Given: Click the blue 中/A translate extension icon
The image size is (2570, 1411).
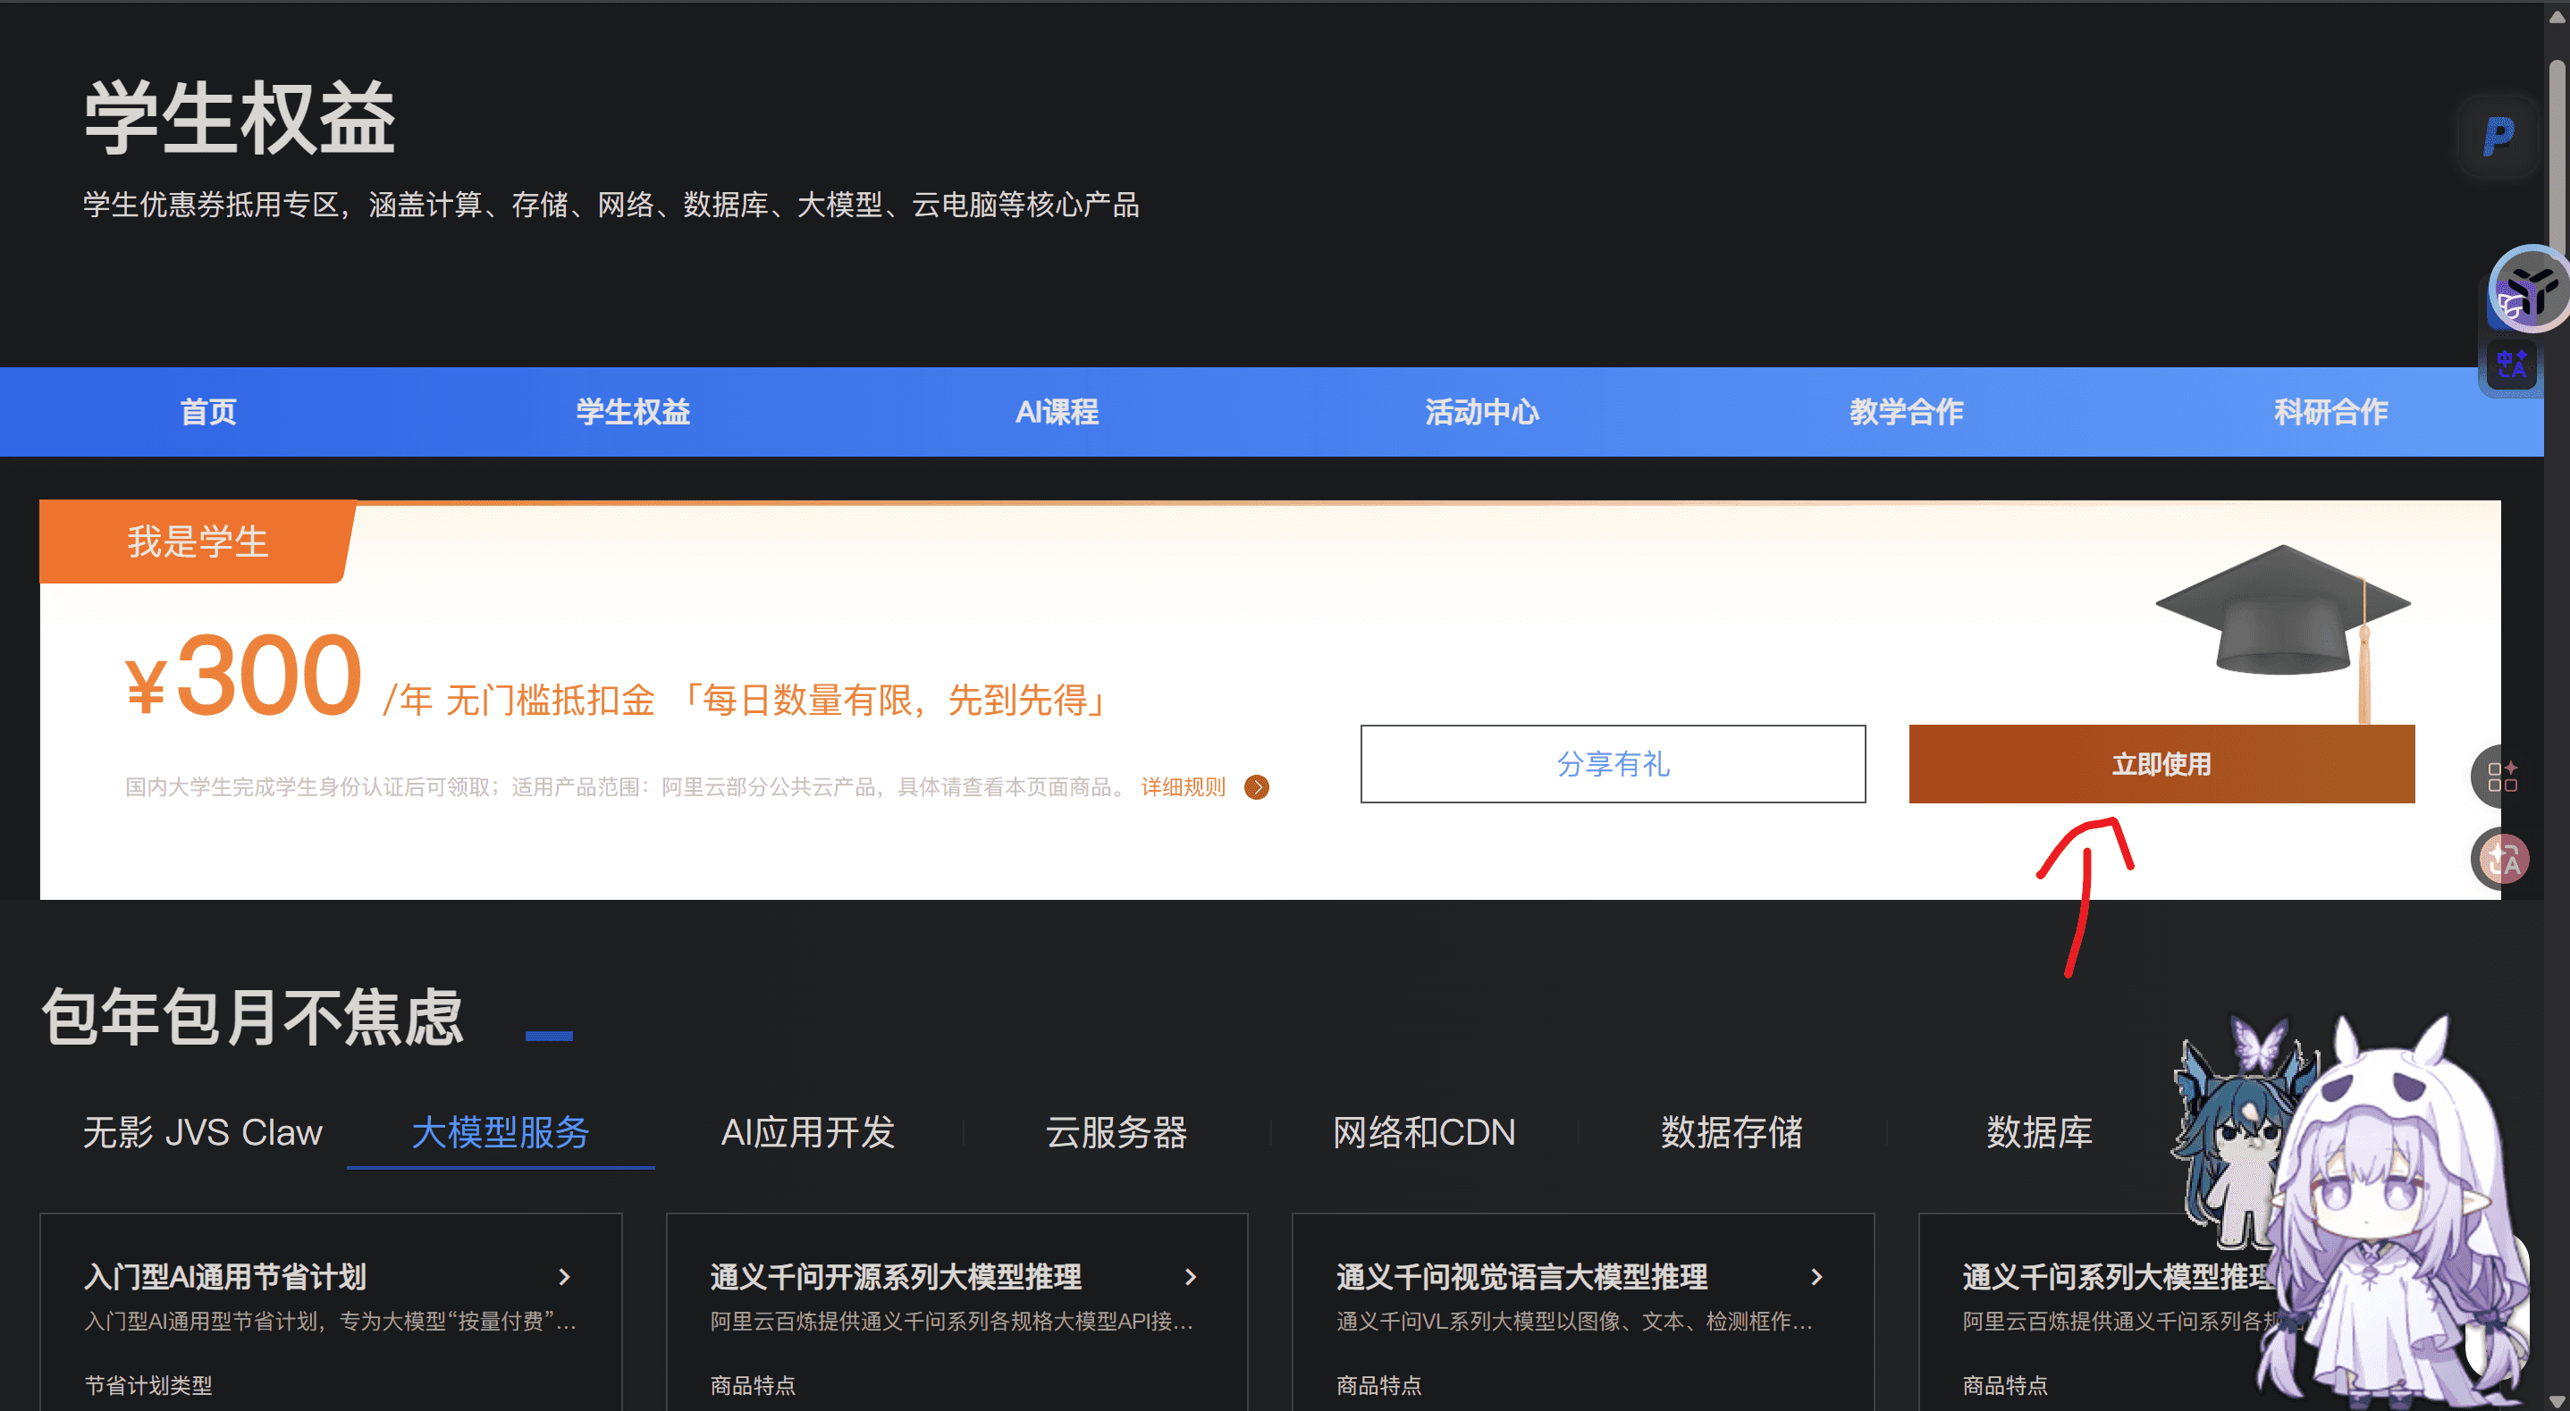Looking at the screenshot, I should [x=2511, y=362].
